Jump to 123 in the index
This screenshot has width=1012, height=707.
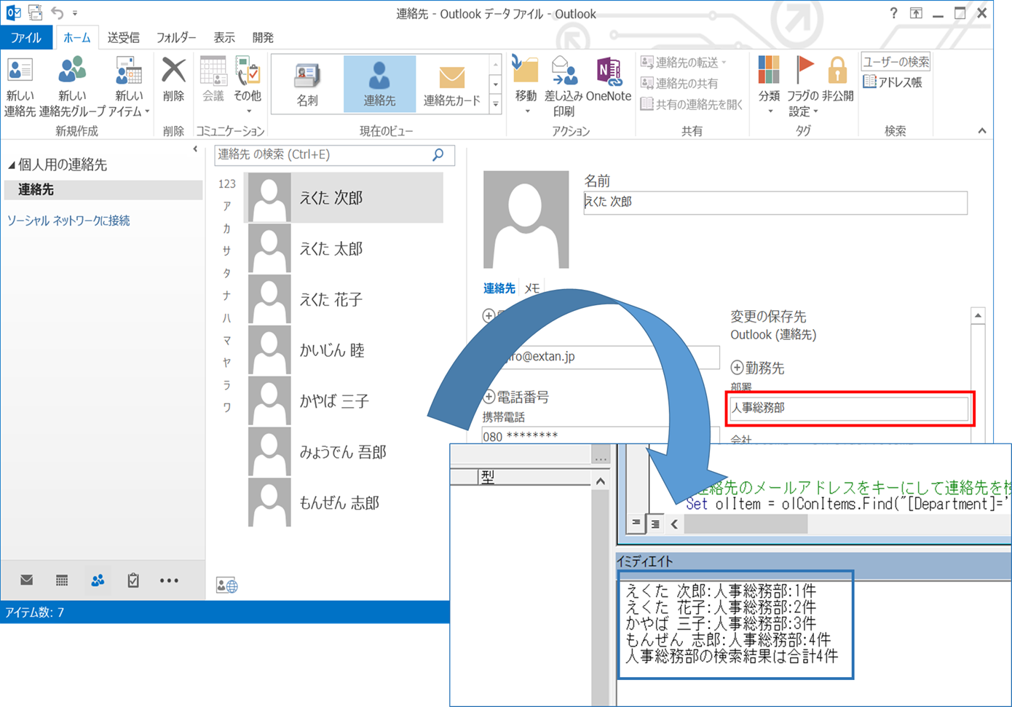[x=227, y=184]
